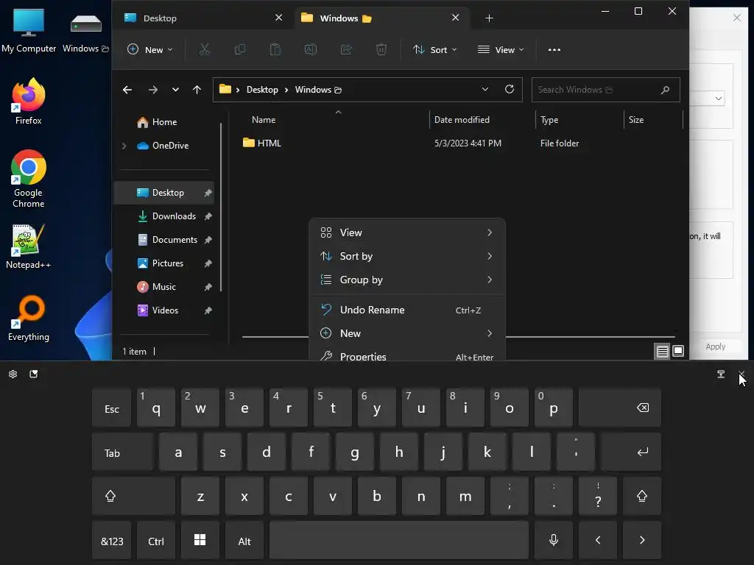Tap the left arrow key on keyboard
Viewport: 754px width, 565px height.
pyautogui.click(x=598, y=541)
